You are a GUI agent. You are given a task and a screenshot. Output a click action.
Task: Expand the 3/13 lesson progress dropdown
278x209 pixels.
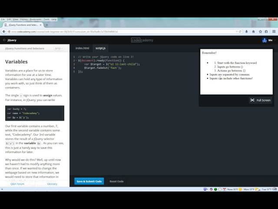58,48
